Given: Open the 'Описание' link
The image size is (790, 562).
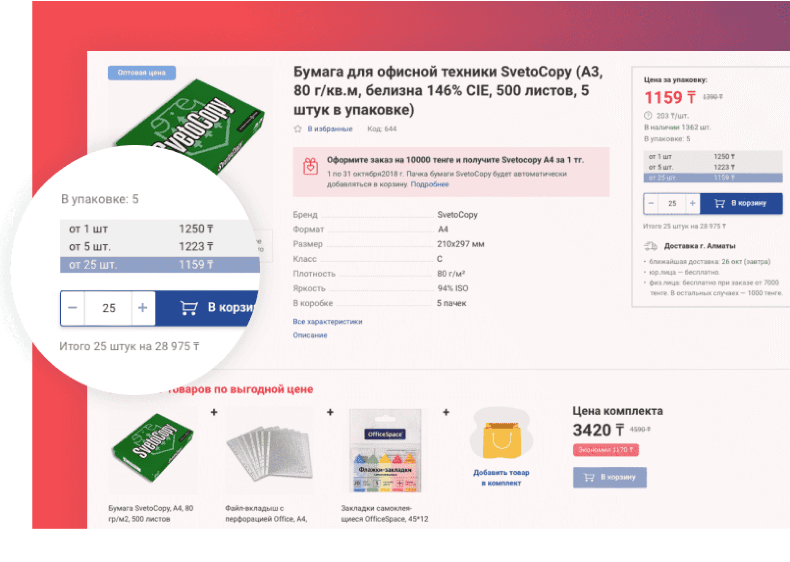Looking at the screenshot, I should 310,335.
